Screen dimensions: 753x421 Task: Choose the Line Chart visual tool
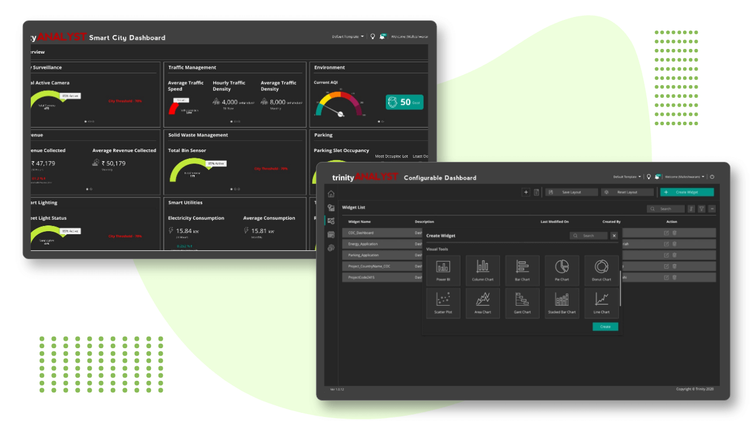pos(601,303)
